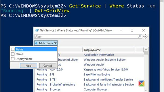Check the Name criteria checkbox
This screenshot has width=164, height=92.
13,54
